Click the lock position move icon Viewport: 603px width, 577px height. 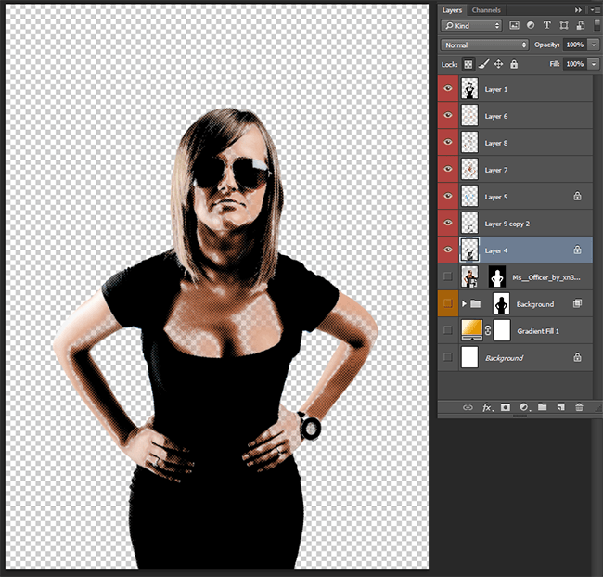point(499,64)
